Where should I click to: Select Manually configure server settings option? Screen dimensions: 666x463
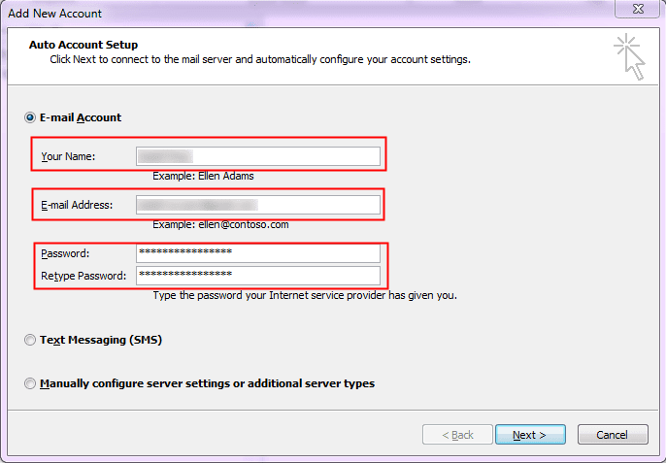tap(30, 383)
